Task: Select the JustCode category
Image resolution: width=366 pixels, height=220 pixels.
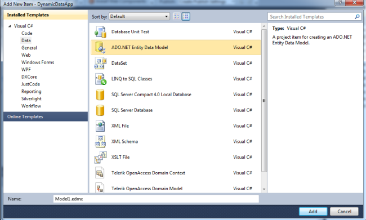Action: click(30, 84)
